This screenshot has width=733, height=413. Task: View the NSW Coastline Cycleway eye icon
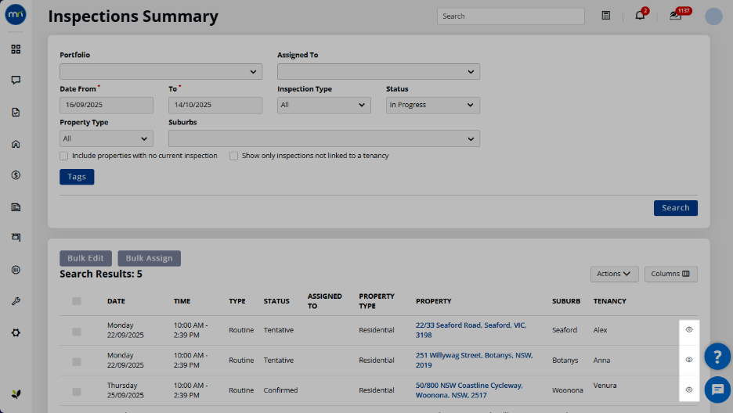tap(689, 390)
